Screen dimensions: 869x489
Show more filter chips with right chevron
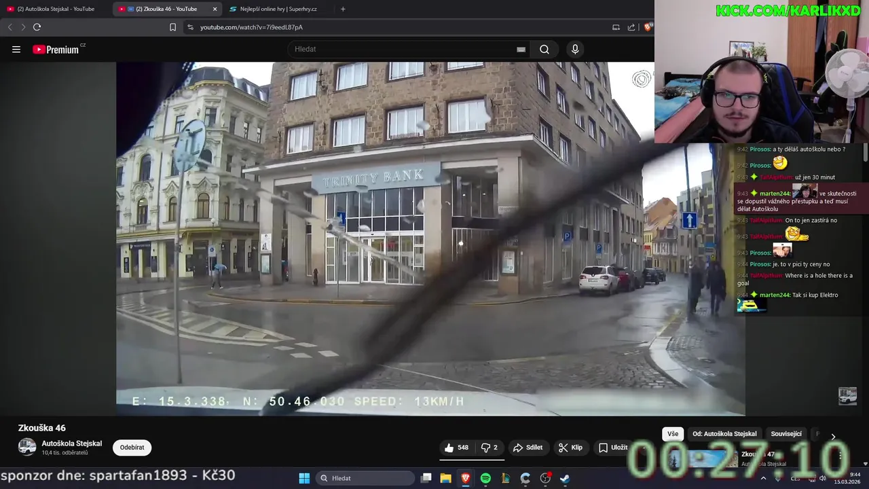[833, 436]
